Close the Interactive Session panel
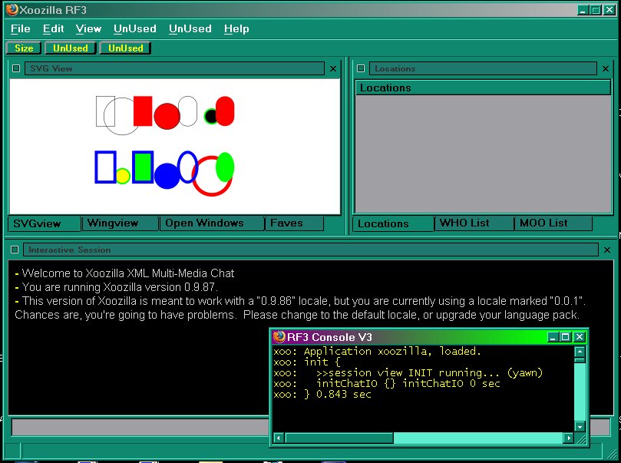This screenshot has width=621, height=463. click(x=607, y=250)
